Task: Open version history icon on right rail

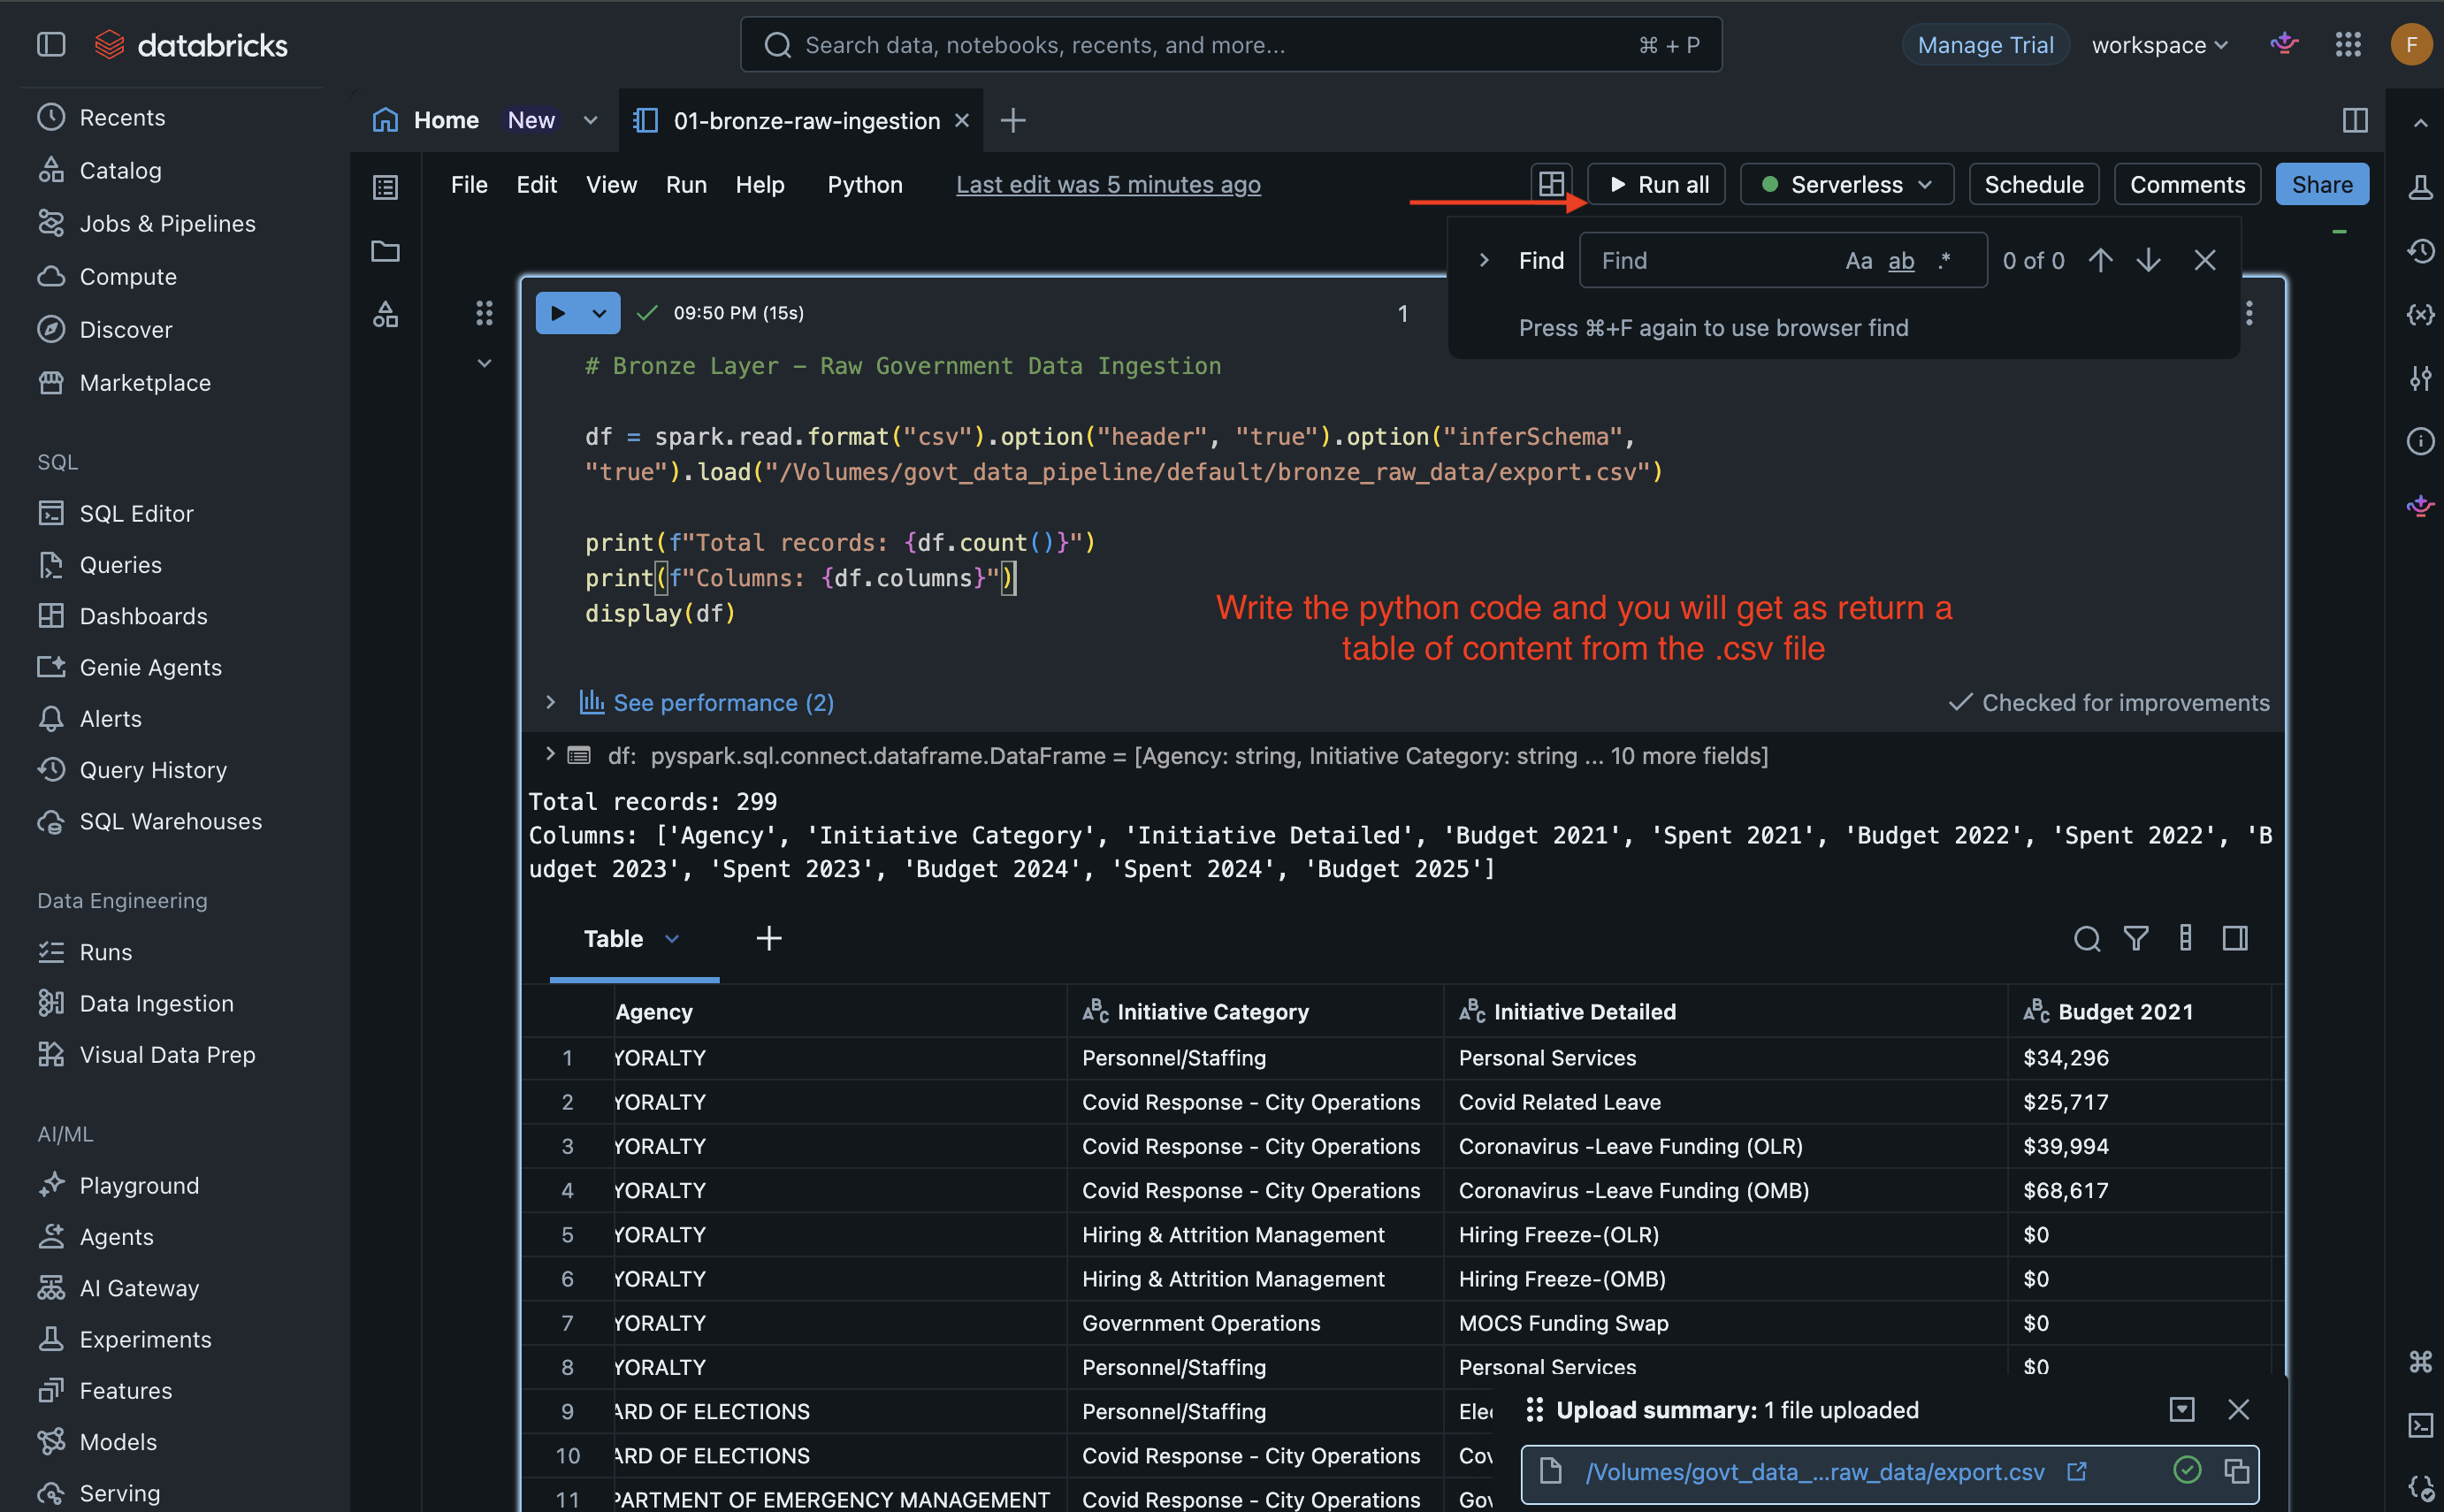Action: (x=2420, y=251)
